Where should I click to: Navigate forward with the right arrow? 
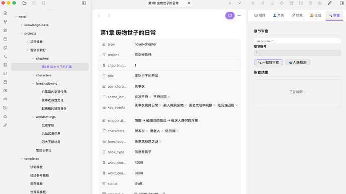(109, 16)
